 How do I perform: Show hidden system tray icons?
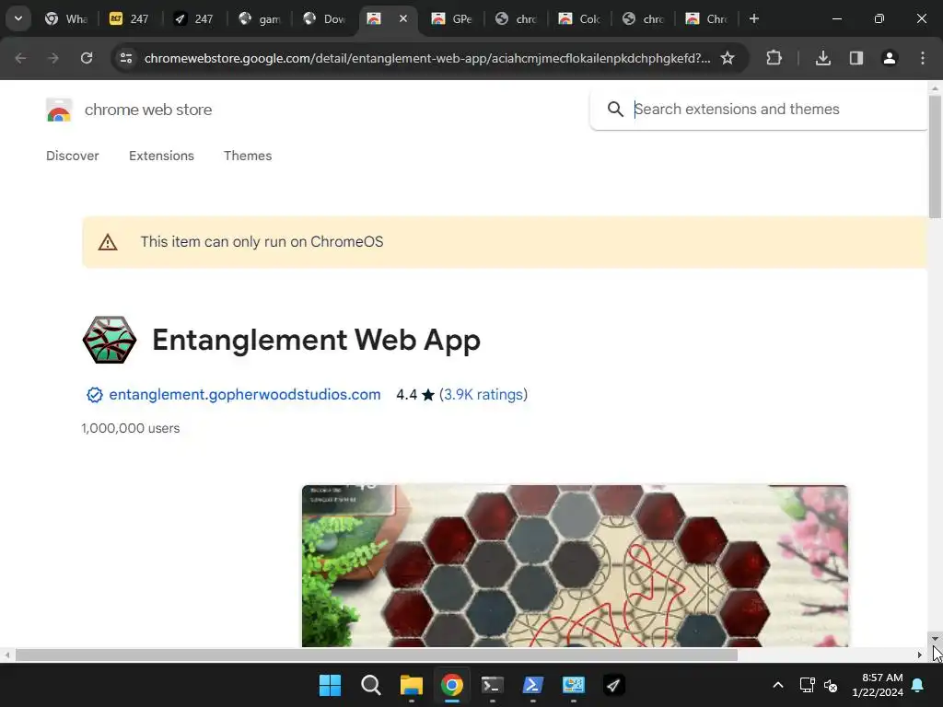777,685
